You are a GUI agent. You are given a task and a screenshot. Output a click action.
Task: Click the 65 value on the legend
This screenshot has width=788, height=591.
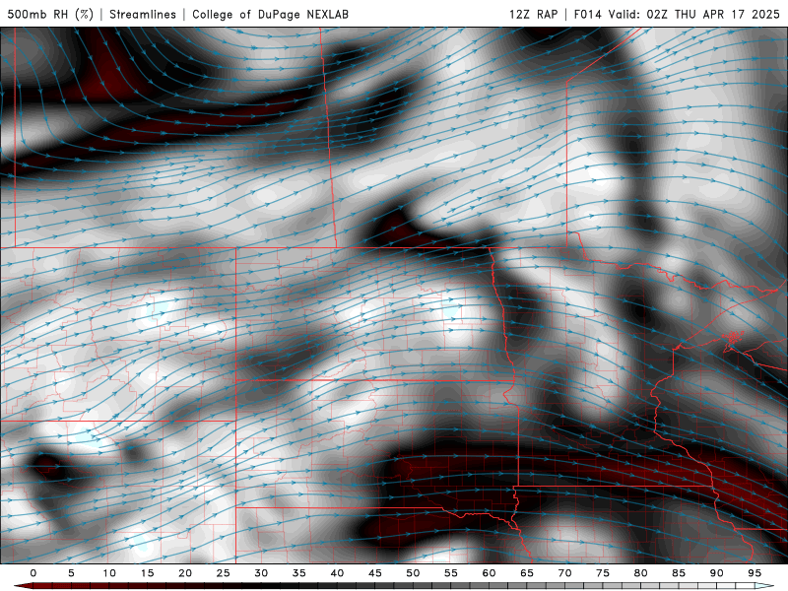527,573
